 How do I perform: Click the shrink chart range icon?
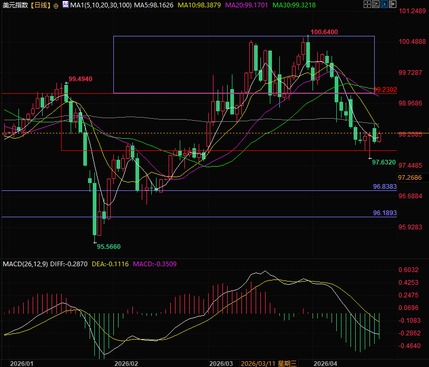point(376,5)
